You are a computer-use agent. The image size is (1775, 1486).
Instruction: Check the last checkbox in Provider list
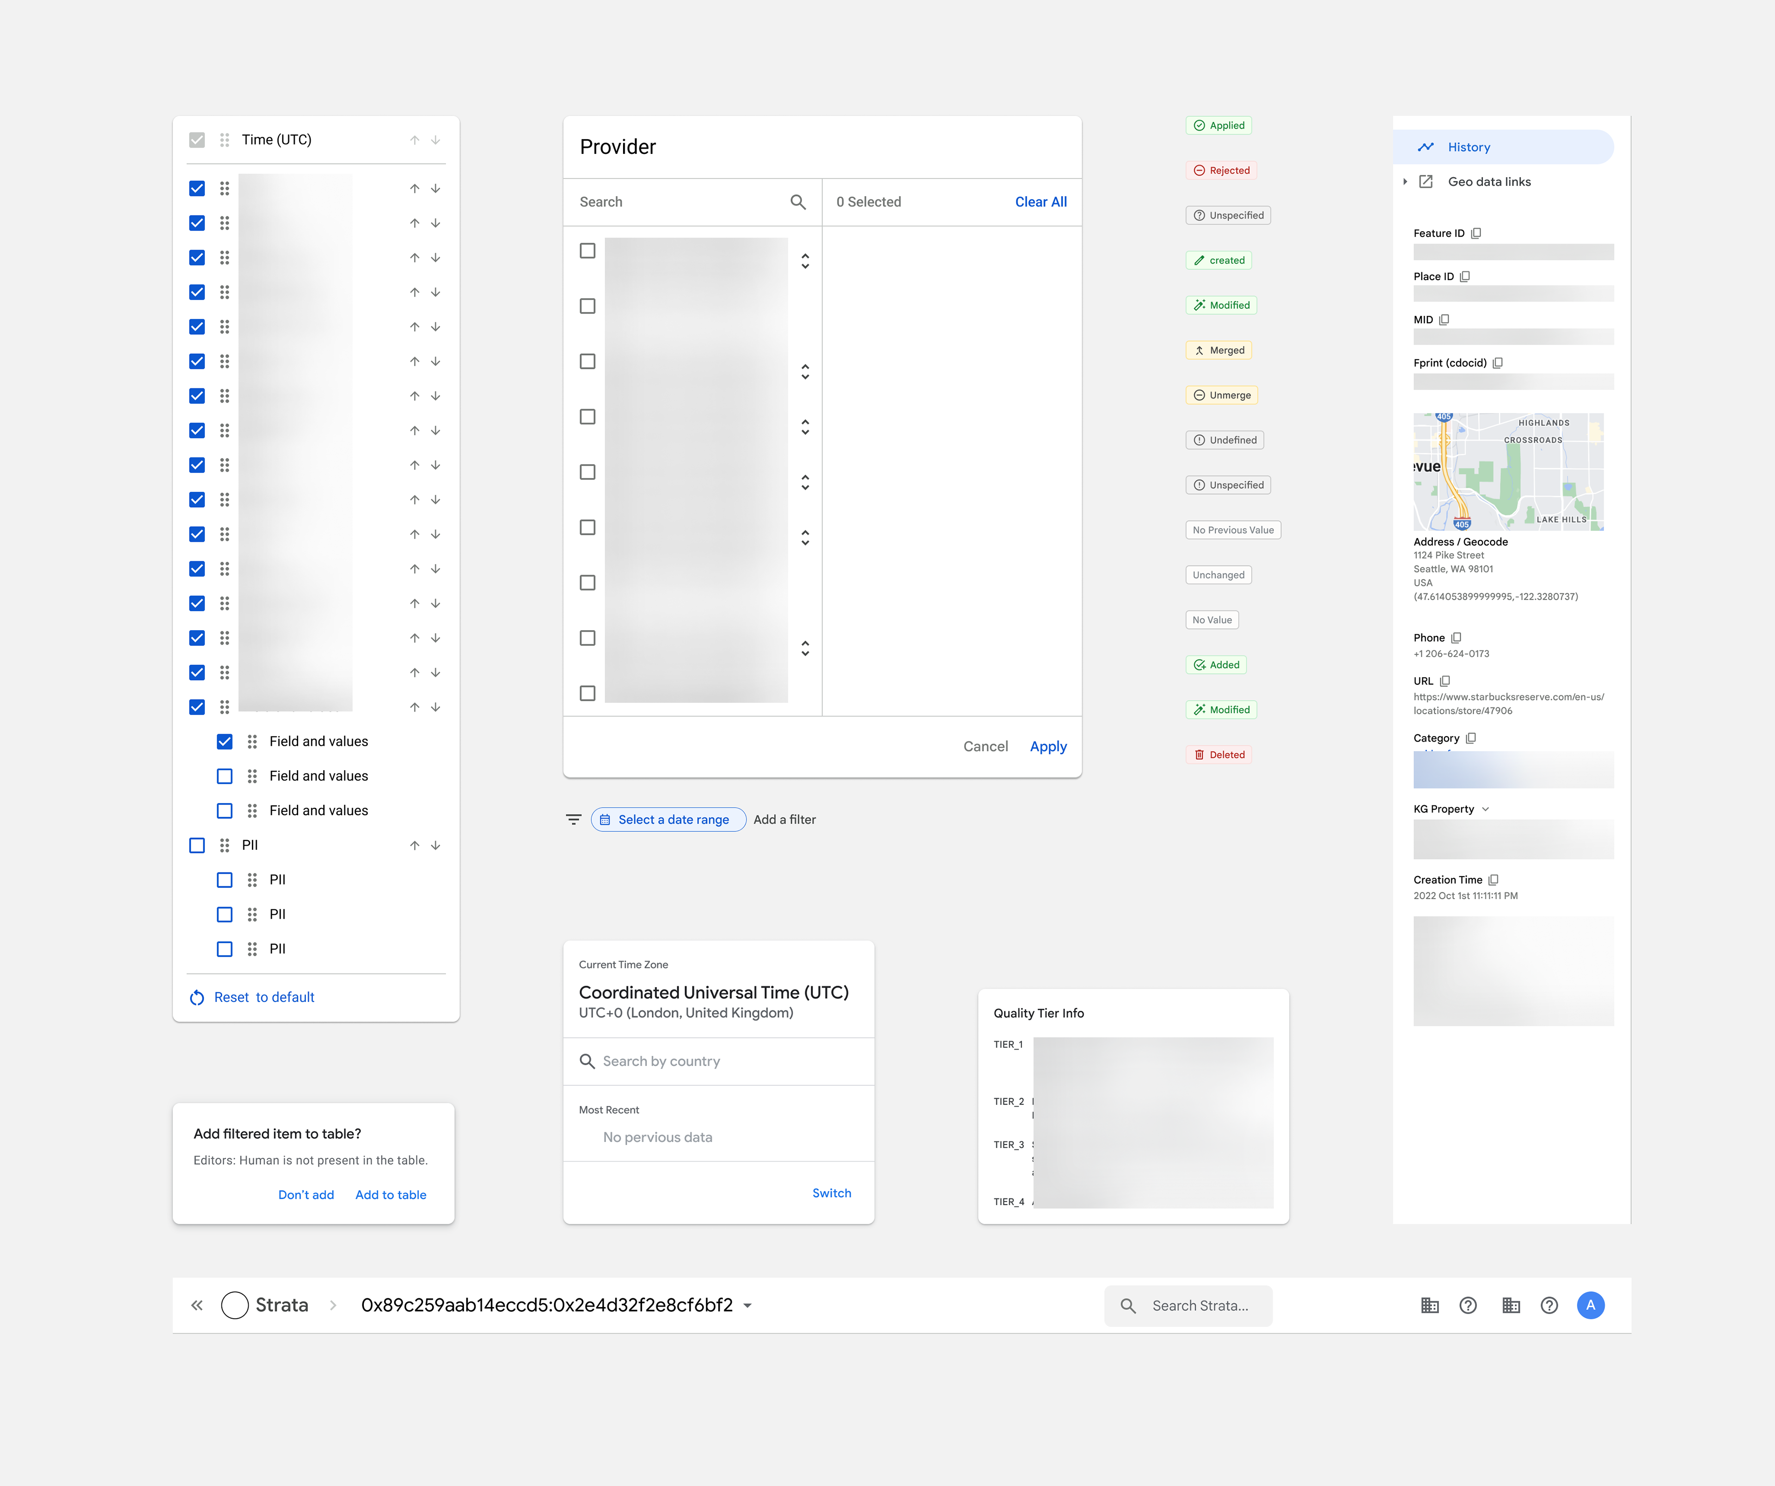(x=588, y=693)
